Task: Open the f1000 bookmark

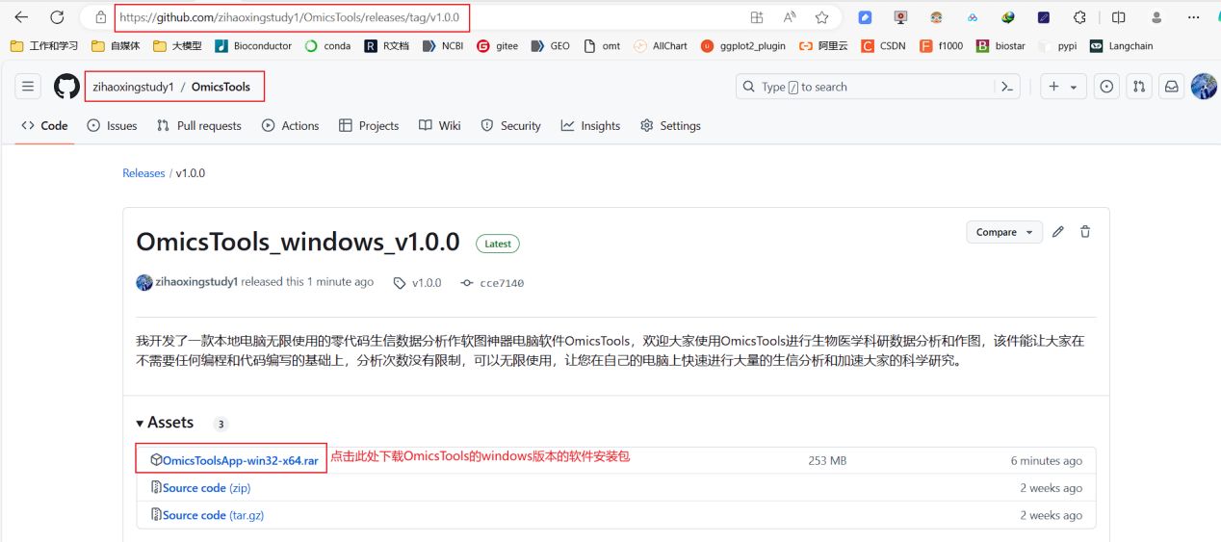Action: click(942, 45)
